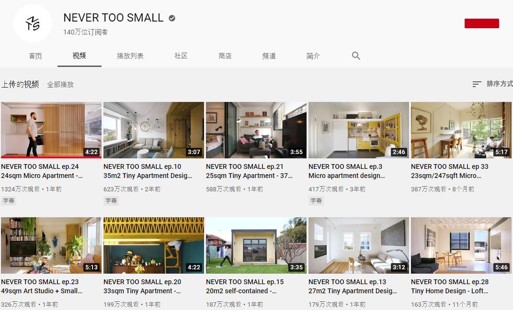Open the 排序方式 sort dropdown
This screenshot has height=310, width=513.
click(500, 84)
